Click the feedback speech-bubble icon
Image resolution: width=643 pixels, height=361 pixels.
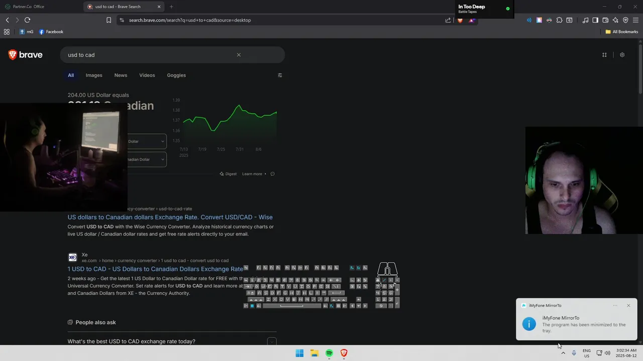[272, 174]
